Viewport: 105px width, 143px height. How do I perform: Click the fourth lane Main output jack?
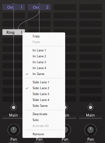click(x=91, y=107)
